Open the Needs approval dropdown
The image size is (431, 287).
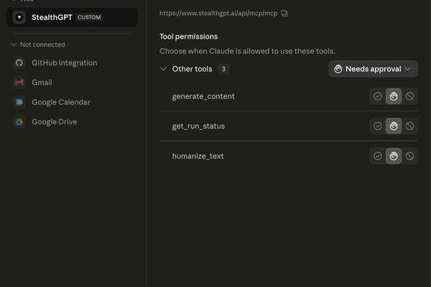point(374,69)
